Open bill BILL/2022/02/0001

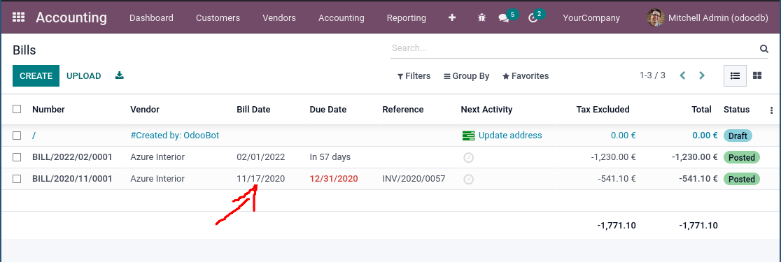[72, 157]
